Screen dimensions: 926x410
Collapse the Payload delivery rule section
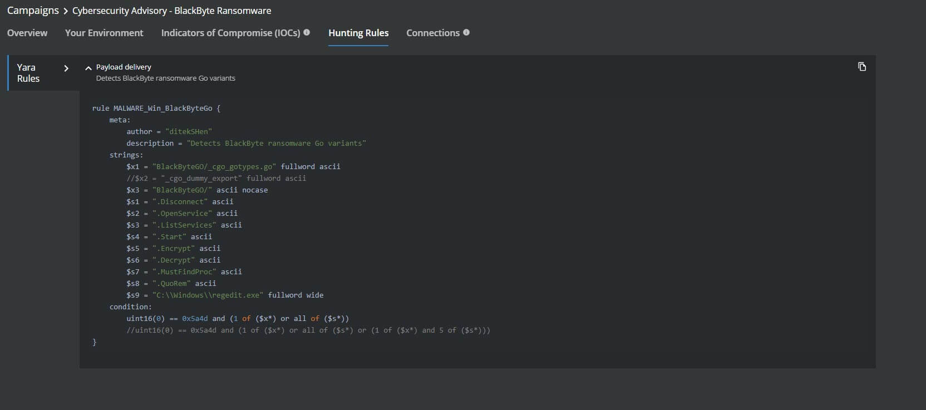click(88, 68)
